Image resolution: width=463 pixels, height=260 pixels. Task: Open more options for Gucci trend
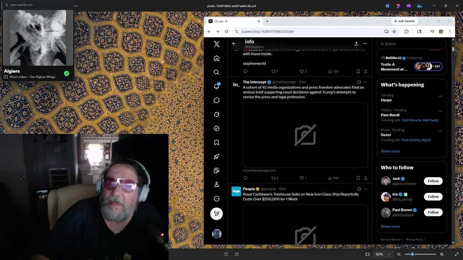click(440, 131)
